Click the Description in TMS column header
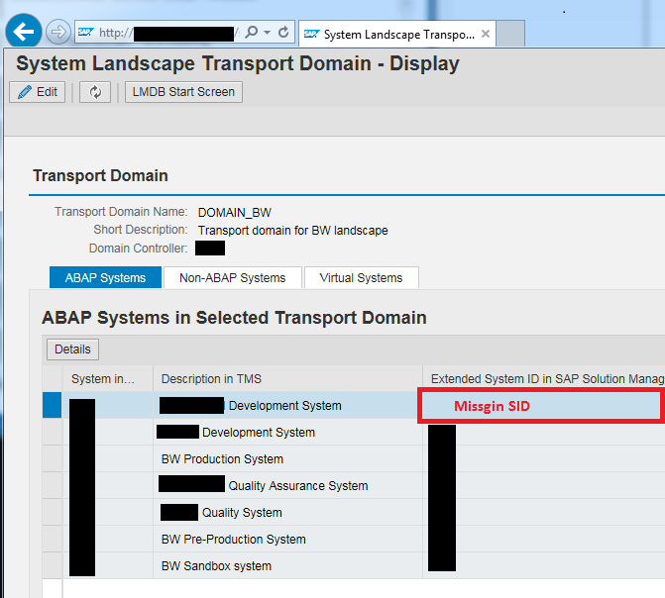This screenshot has height=598, width=665. 288,378
